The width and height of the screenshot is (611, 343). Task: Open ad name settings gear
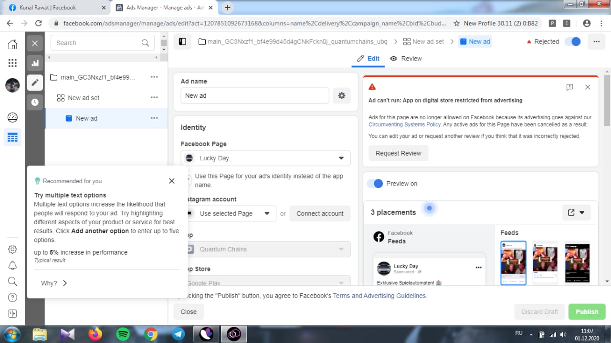pos(341,95)
